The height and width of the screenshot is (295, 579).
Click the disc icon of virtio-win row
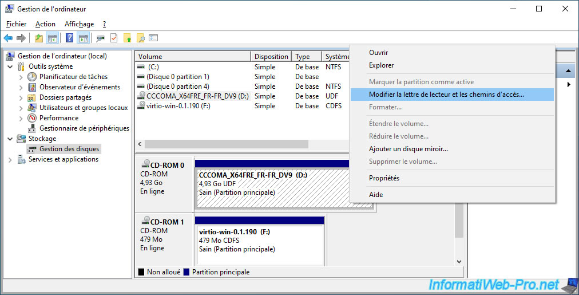(x=141, y=105)
